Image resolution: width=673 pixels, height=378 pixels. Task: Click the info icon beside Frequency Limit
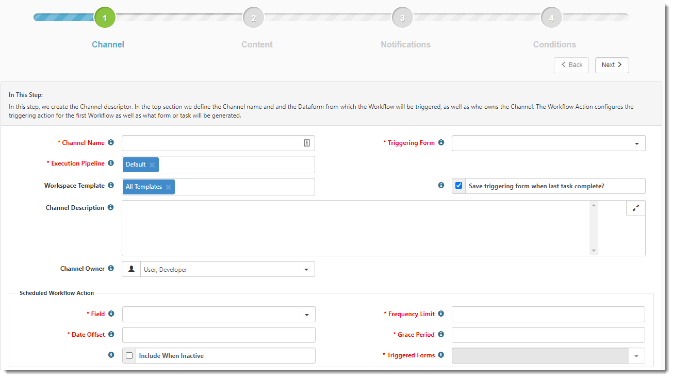(441, 314)
